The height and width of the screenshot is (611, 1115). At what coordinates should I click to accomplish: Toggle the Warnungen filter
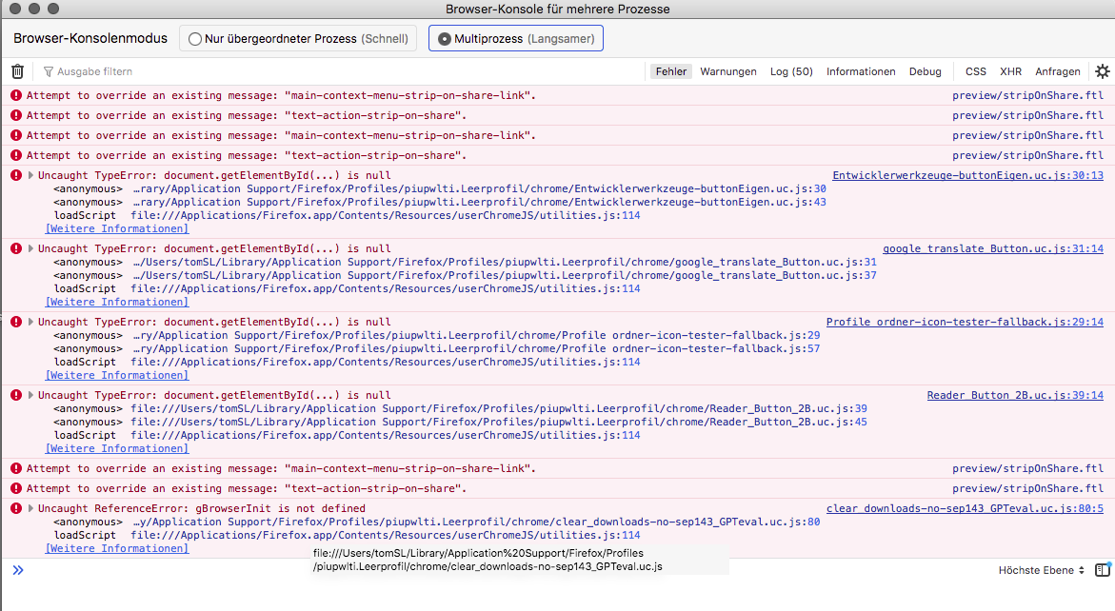pyautogui.click(x=727, y=71)
